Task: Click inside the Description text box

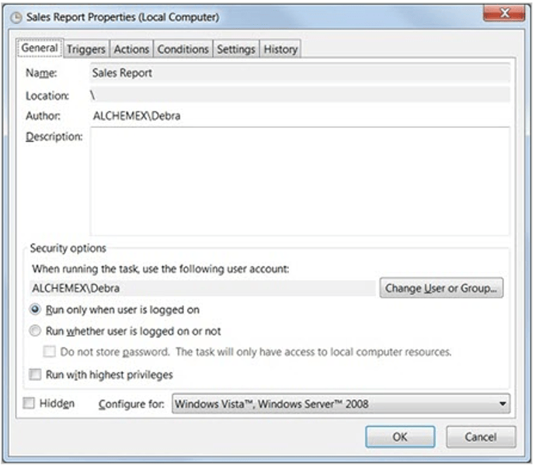Action: tap(299, 181)
